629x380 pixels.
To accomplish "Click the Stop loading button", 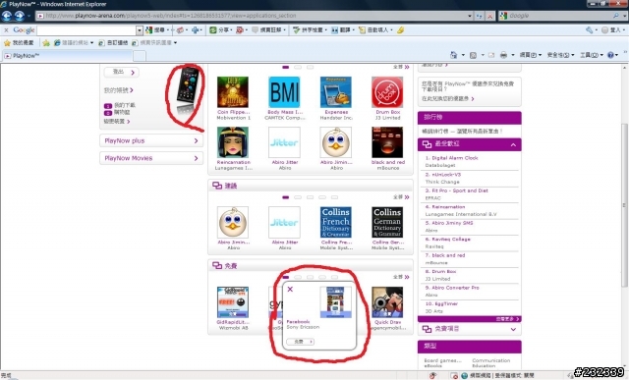I will coord(489,16).
